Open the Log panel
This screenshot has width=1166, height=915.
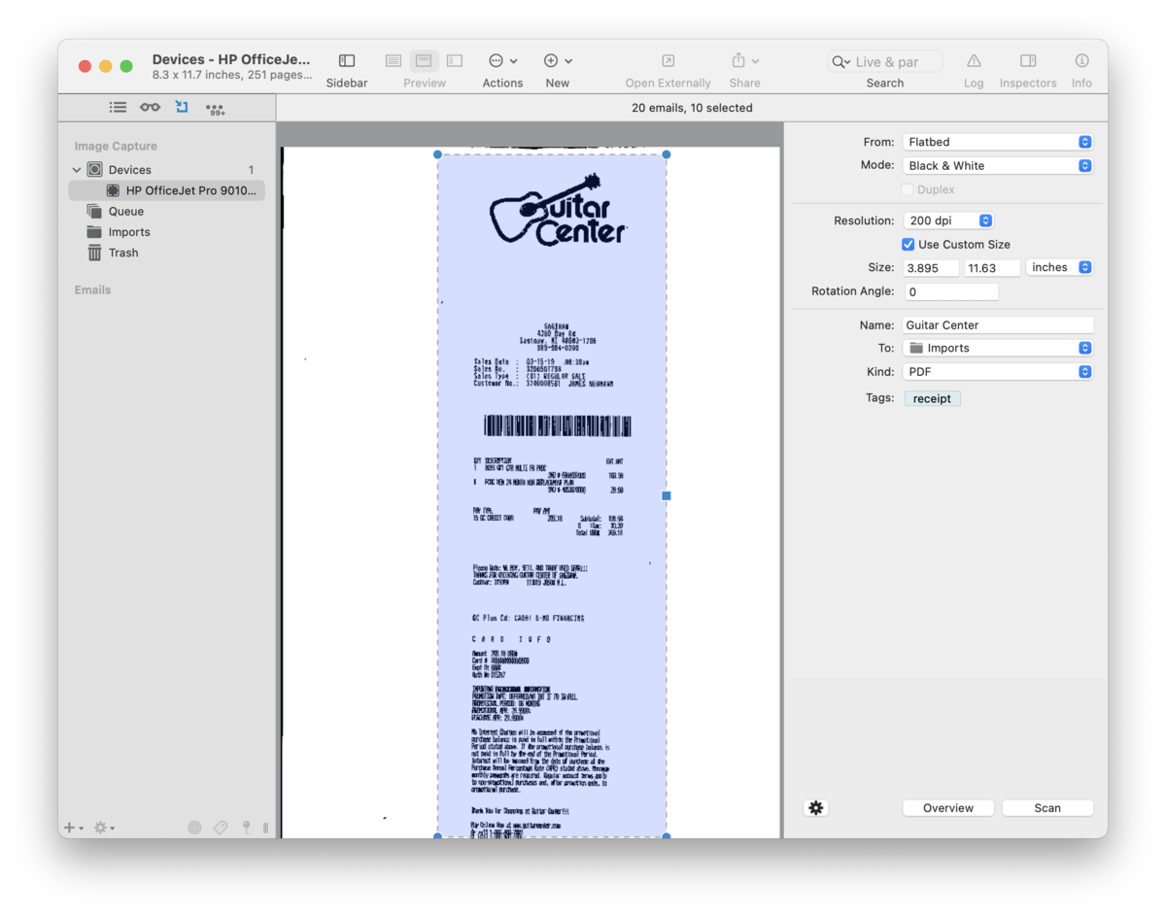[974, 61]
